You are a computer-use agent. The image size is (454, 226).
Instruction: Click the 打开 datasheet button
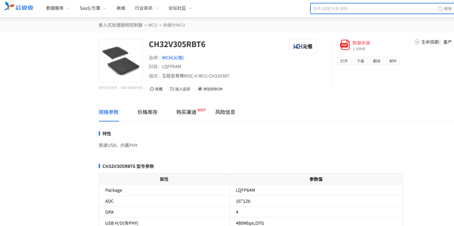tap(344, 61)
